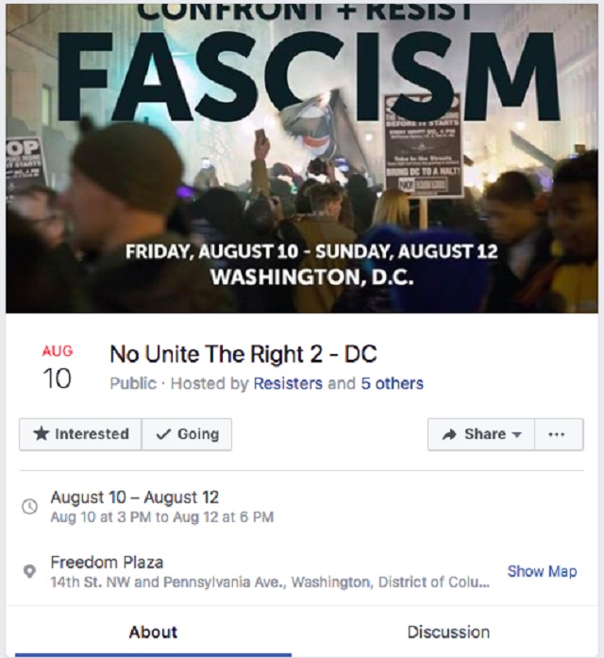This screenshot has width=604, height=658.
Task: Click the star Interested button
Action: (81, 434)
